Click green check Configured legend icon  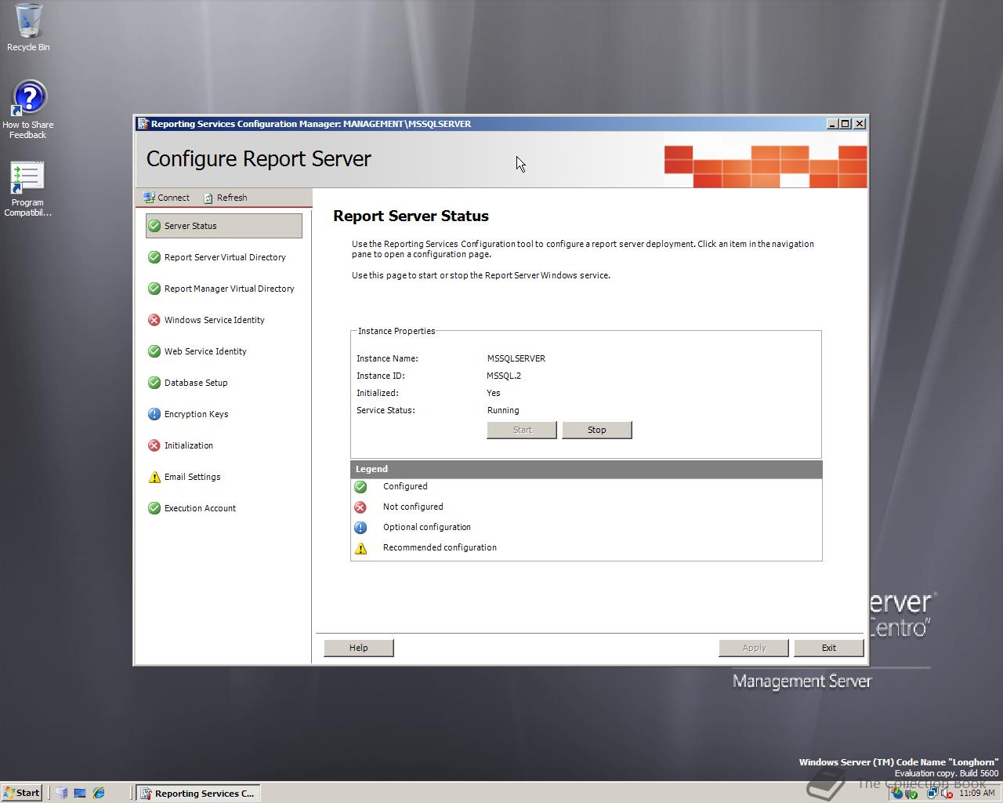click(x=360, y=487)
